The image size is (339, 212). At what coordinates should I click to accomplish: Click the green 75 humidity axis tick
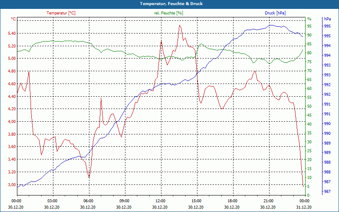click(x=309, y=62)
